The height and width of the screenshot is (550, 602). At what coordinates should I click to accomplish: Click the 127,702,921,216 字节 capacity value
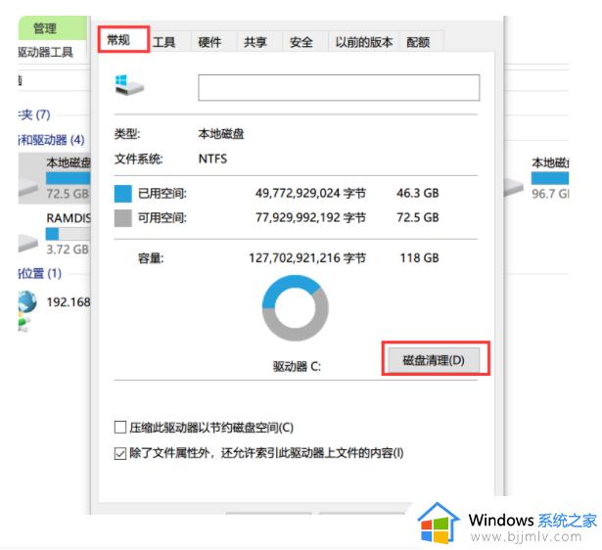pyautogui.click(x=307, y=258)
